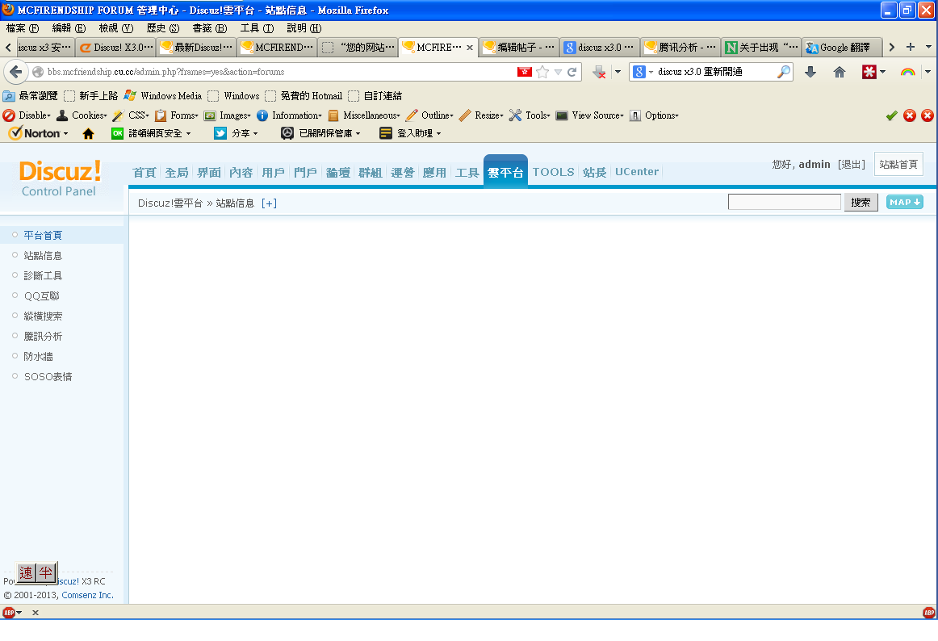The image size is (938, 641).
Task: Click the 站點首頁 button
Action: 898,164
